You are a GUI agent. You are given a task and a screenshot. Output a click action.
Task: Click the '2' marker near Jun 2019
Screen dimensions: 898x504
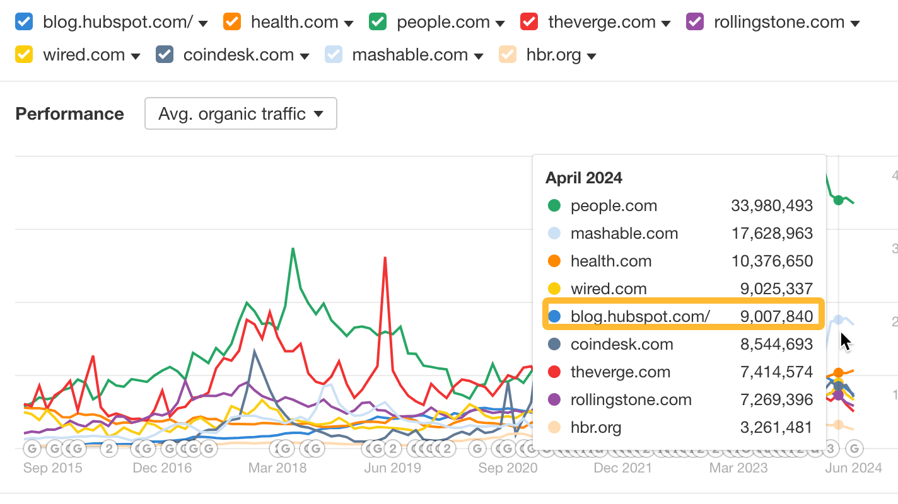394,449
